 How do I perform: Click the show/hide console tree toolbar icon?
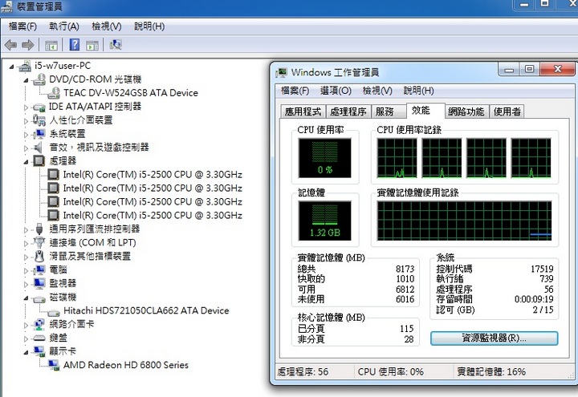pos(51,45)
